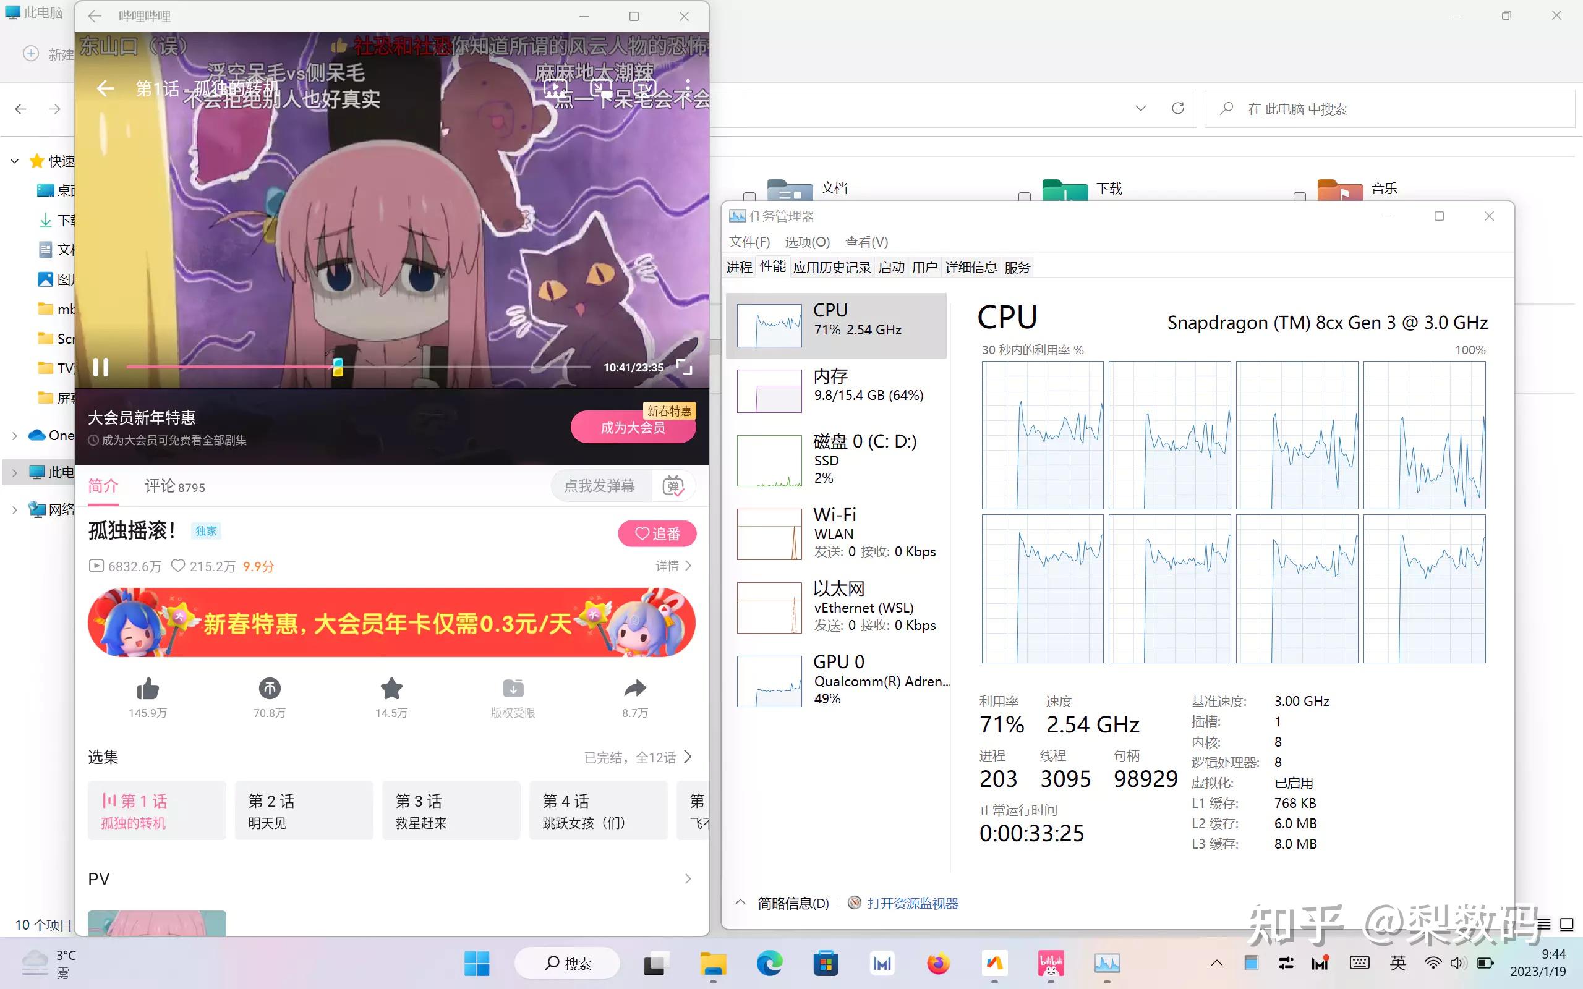Open Task Manager's 选项(O) menu
The image size is (1583, 989).
coord(807,242)
